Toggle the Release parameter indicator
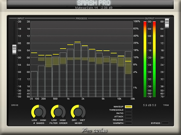This screenshot has height=135, width=181. pyautogui.click(x=128, y=120)
